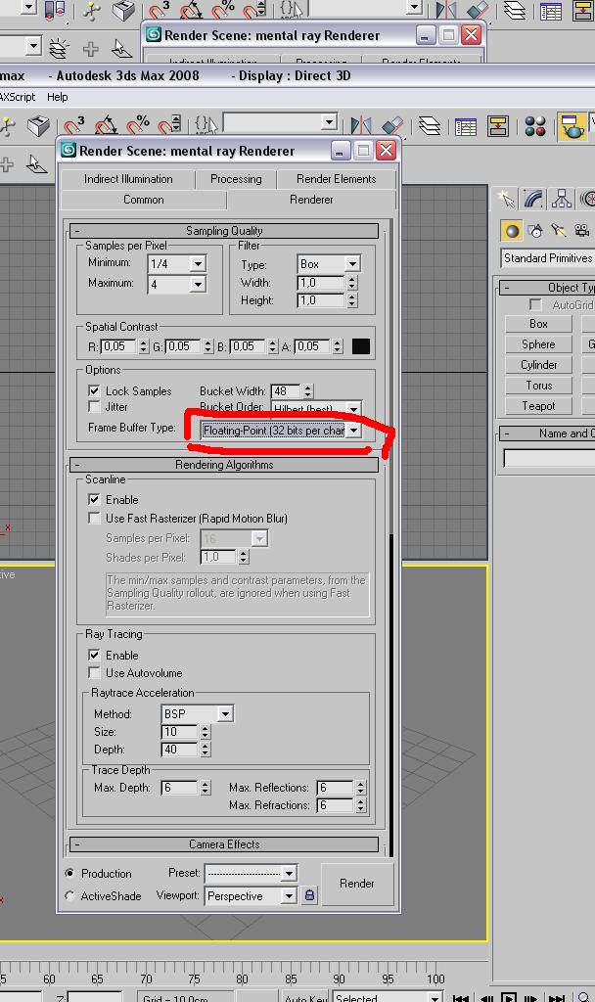Switch to Indirect Illumination tab in front dialog
The height and width of the screenshot is (1002, 595).
pos(128,179)
